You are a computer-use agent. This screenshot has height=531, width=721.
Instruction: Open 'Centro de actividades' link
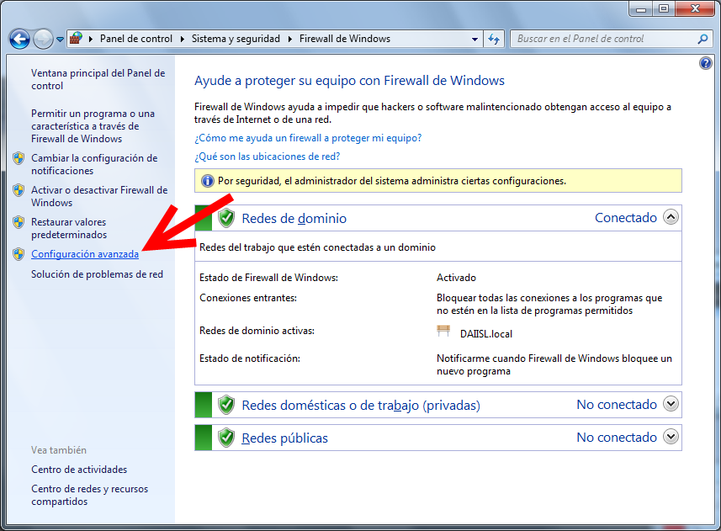coord(79,470)
